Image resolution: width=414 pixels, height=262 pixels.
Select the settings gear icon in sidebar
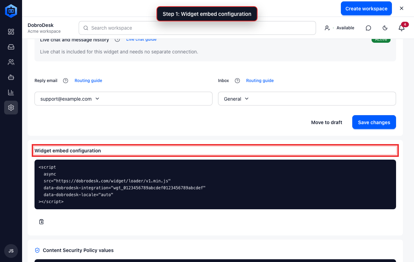tap(11, 108)
